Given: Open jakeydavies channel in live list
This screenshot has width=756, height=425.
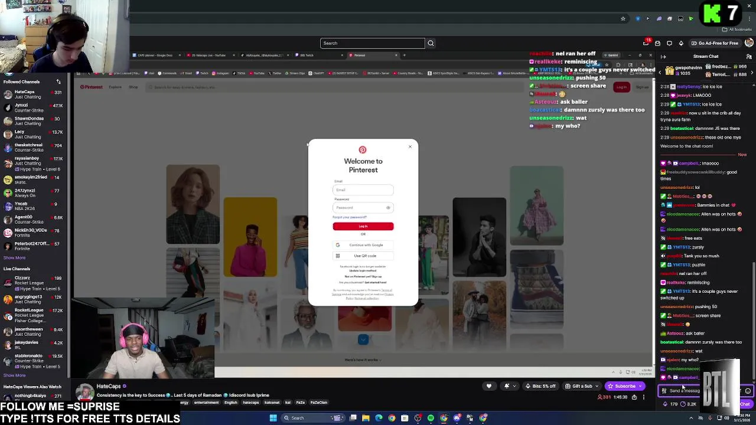Looking at the screenshot, I should coord(33,345).
